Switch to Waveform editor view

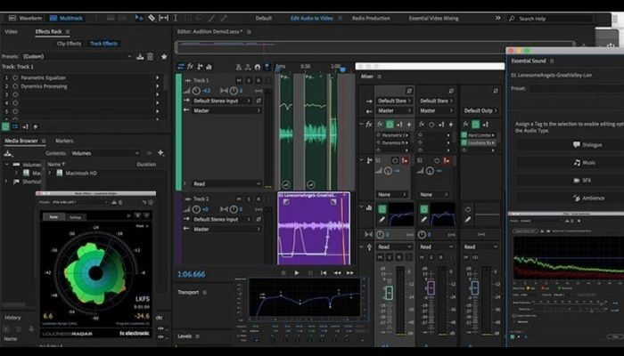(27, 18)
